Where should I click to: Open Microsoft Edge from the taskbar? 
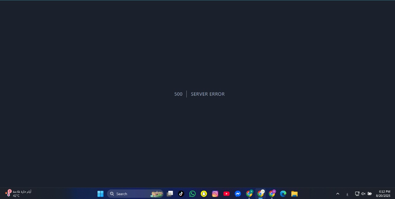click(x=283, y=194)
